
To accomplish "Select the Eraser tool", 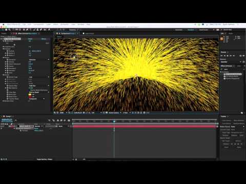I will point(41,30).
